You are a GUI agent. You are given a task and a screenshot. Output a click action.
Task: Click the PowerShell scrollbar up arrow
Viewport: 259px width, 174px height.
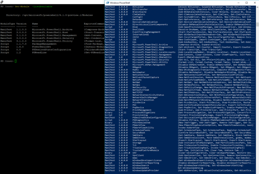click(x=257, y=7)
